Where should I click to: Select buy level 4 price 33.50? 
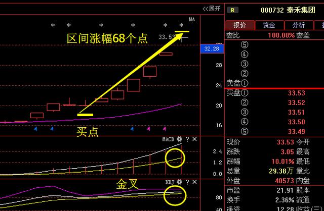point(297,122)
